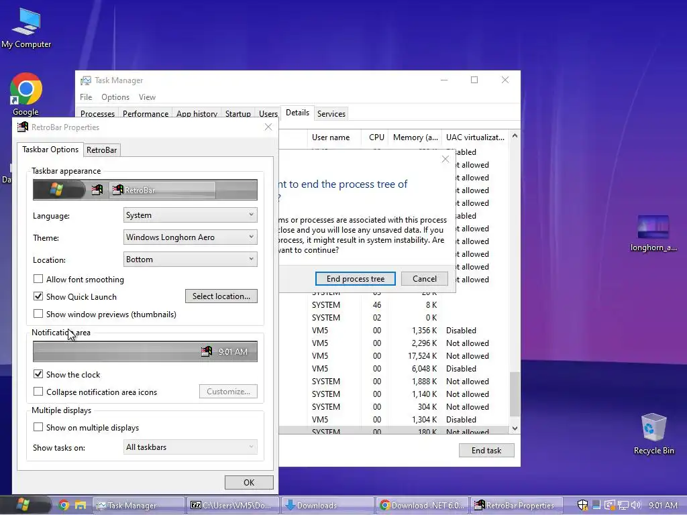
Task: Click the network tray icon
Action: pyautogui.click(x=623, y=506)
